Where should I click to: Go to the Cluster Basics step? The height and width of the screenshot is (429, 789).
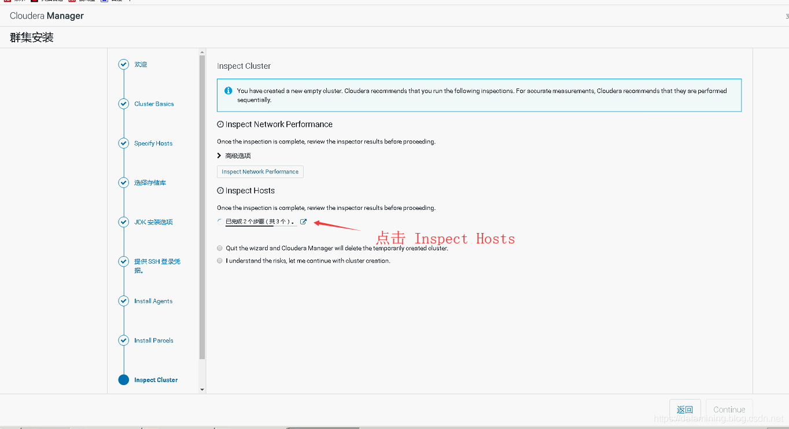tap(154, 104)
